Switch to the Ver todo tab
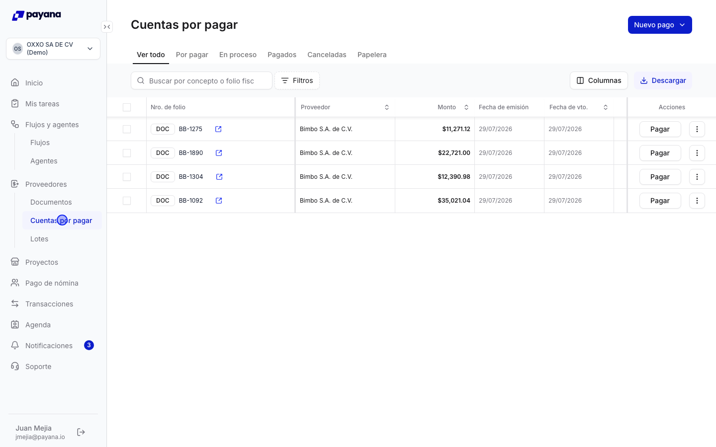Viewport: 716px width, 447px height. click(x=151, y=55)
